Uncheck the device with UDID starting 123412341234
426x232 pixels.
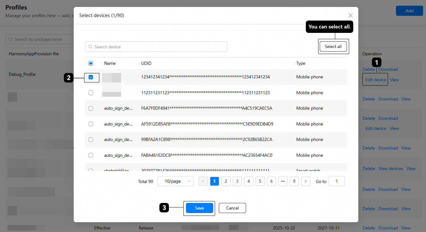click(91, 77)
